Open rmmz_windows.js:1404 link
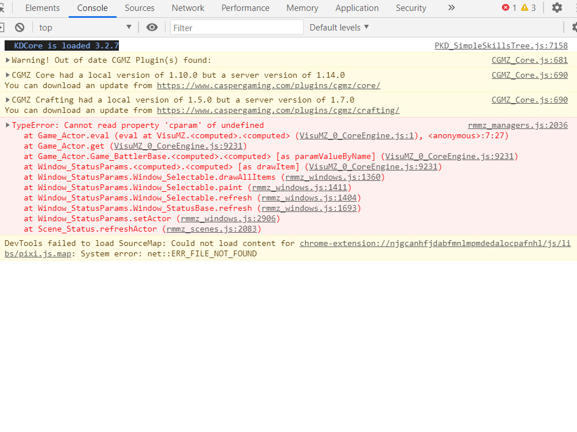Viewport: 577px width, 432px height. 309,198
